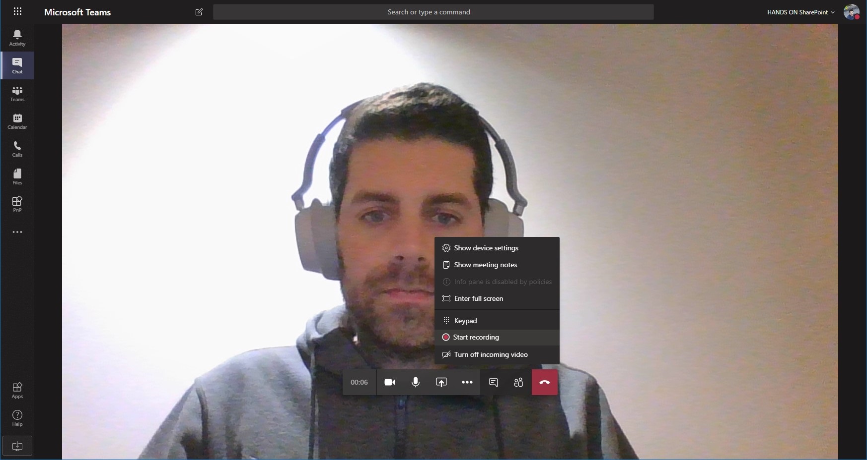The width and height of the screenshot is (867, 460).
Task: Open the Calendar in left rail
Action: point(17,121)
